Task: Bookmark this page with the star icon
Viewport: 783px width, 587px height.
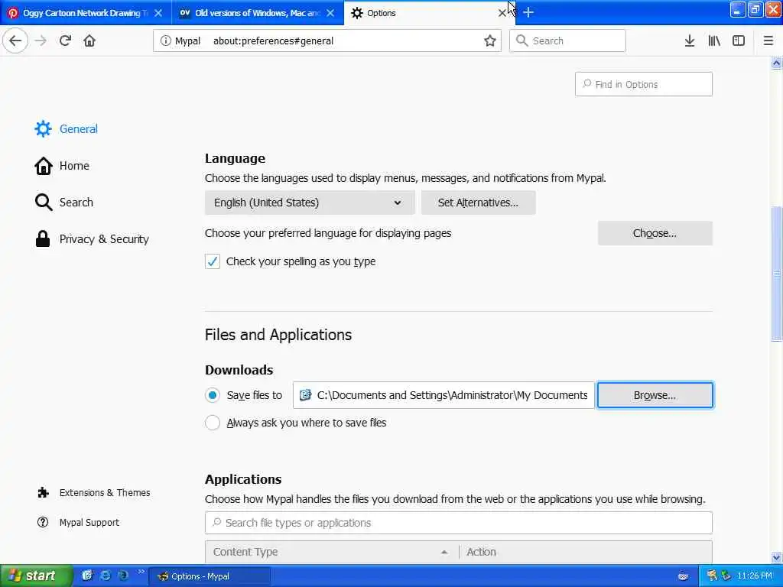Action: pos(490,41)
